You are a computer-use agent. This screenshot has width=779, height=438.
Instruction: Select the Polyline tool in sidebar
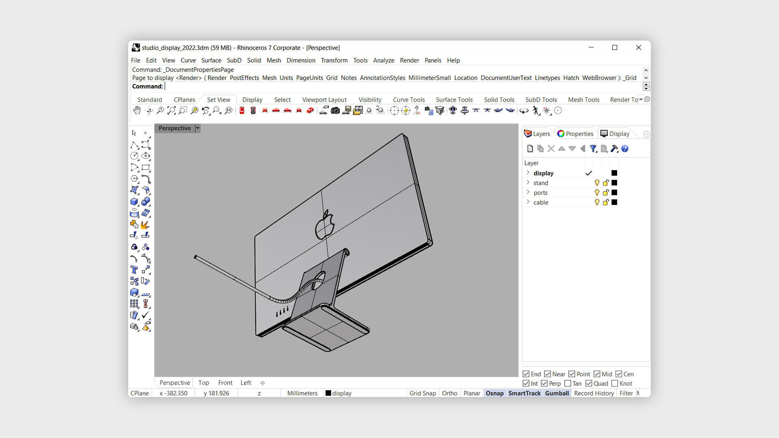pyautogui.click(x=134, y=144)
